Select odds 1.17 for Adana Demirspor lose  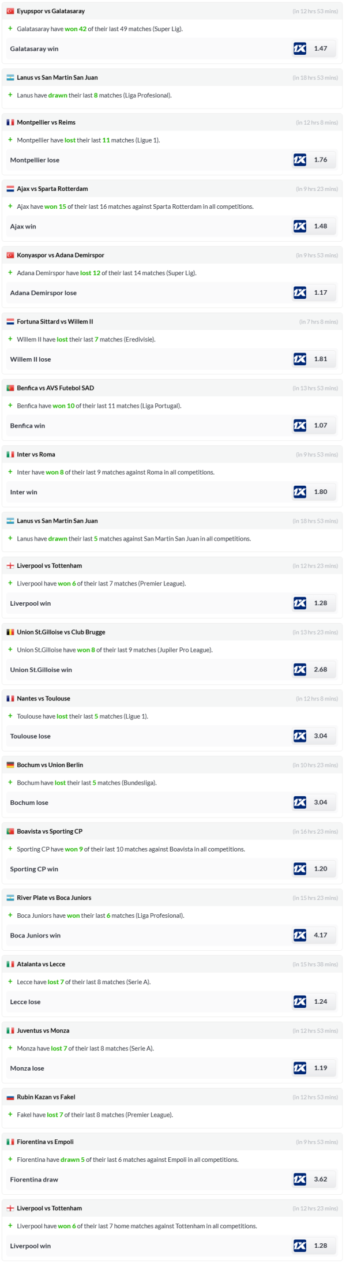(321, 292)
